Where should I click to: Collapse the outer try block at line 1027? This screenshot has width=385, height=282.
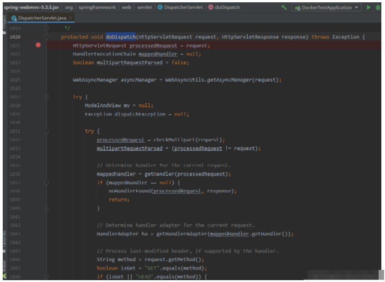point(47,97)
